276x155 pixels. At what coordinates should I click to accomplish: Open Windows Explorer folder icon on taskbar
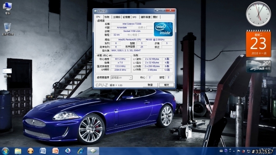click(18, 151)
